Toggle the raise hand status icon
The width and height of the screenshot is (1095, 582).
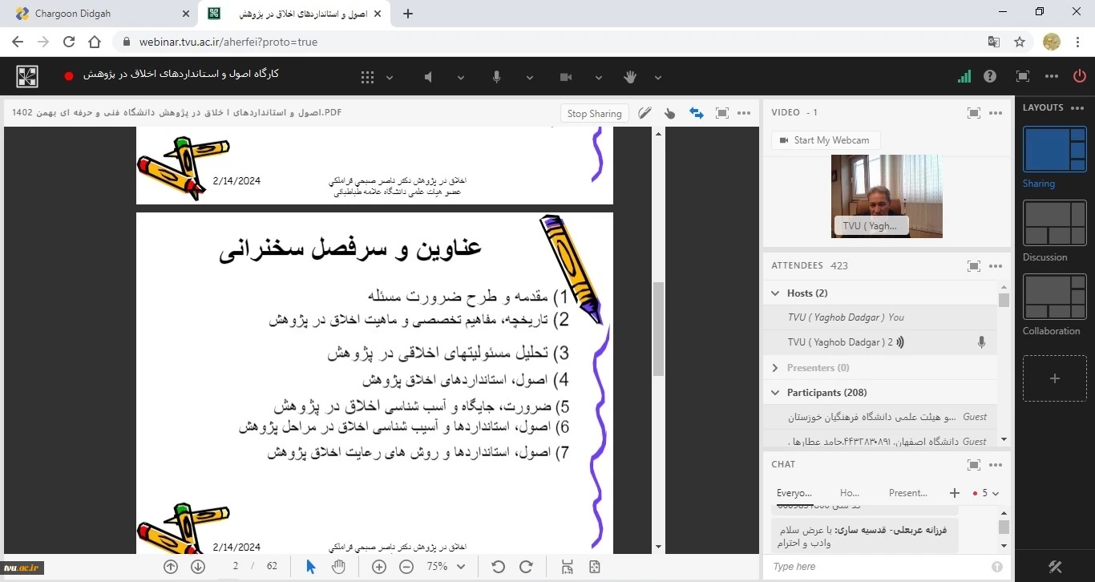pos(630,77)
